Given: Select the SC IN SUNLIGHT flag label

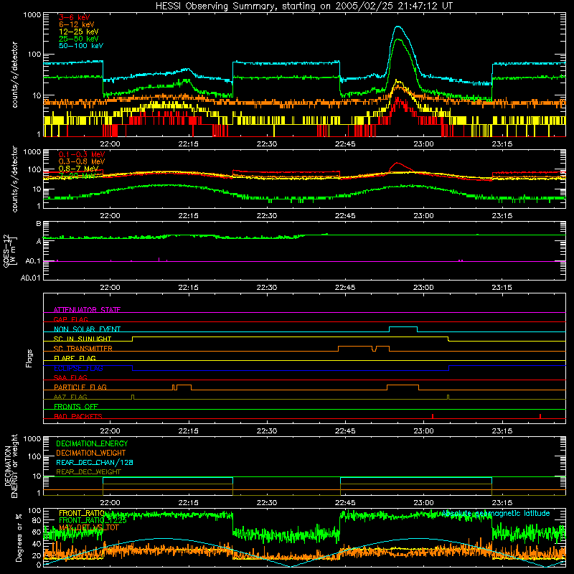Looking at the screenshot, I should point(83,339).
